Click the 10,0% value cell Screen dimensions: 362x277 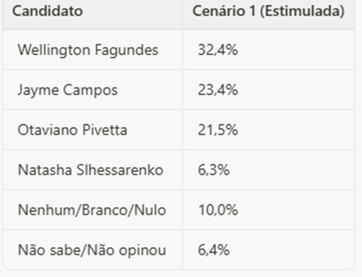(x=218, y=210)
